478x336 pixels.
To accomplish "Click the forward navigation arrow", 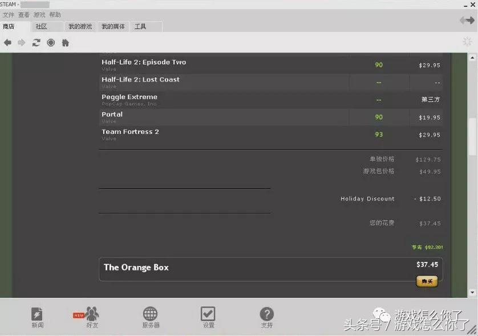I will click(22, 42).
